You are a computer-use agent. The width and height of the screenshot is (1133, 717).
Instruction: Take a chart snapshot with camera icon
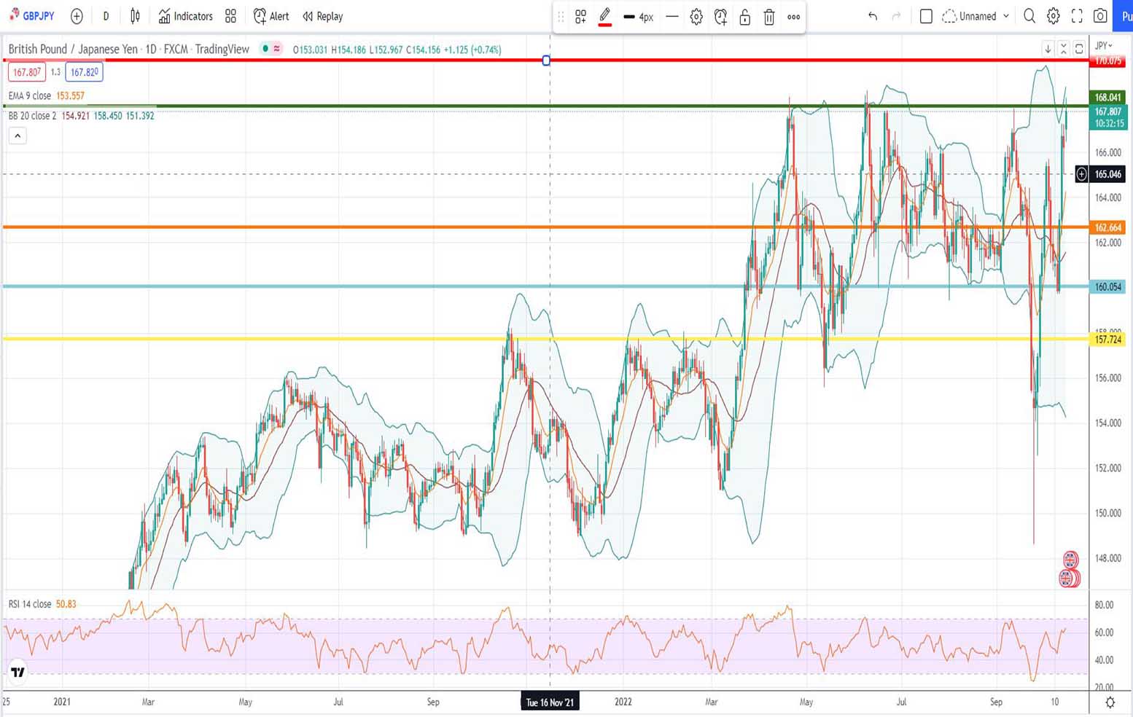point(1100,16)
